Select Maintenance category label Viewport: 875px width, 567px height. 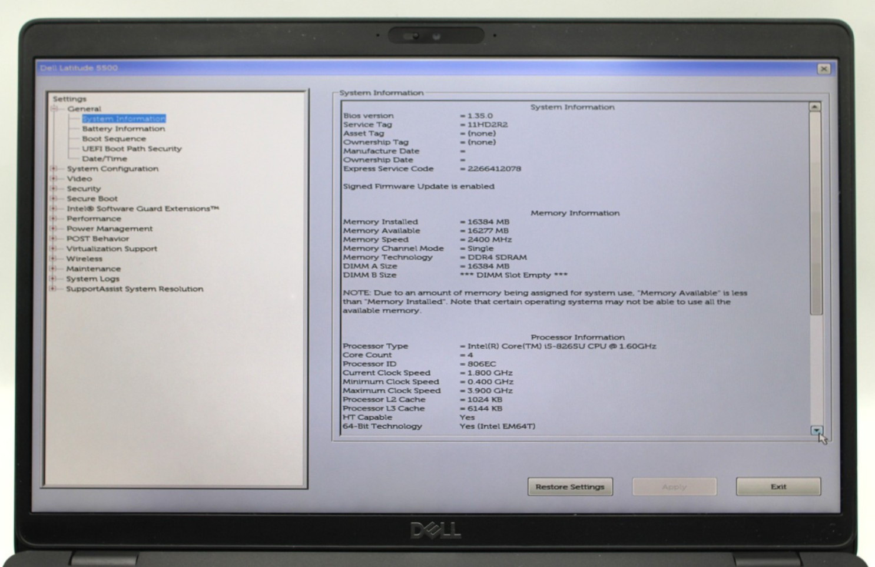pyautogui.click(x=94, y=269)
